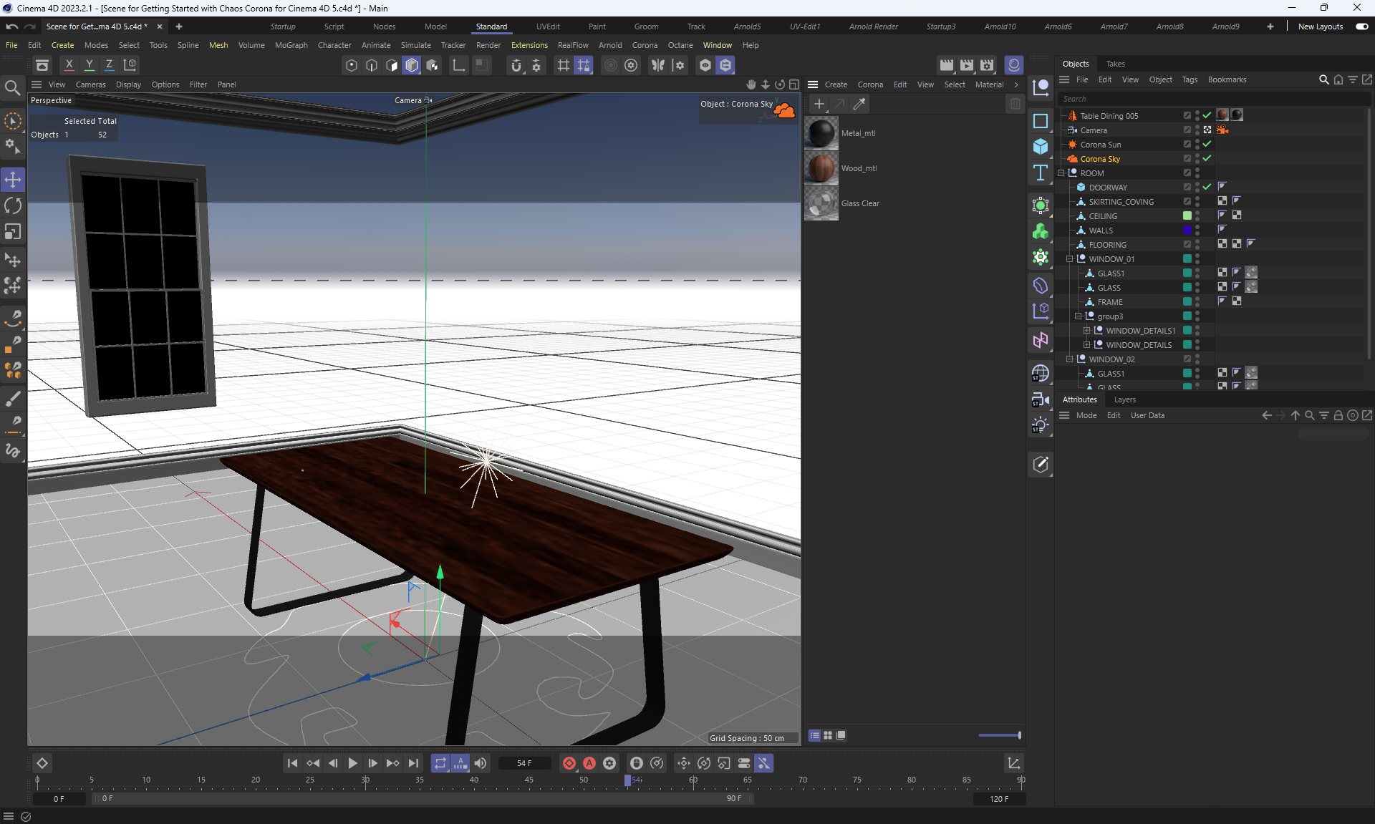Click the Record Active Objects button
The width and height of the screenshot is (1375, 824).
569,763
